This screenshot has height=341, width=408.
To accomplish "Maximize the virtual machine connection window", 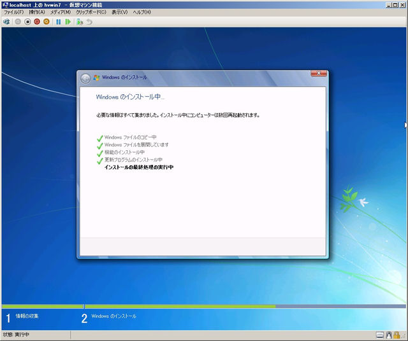I will point(395,5).
